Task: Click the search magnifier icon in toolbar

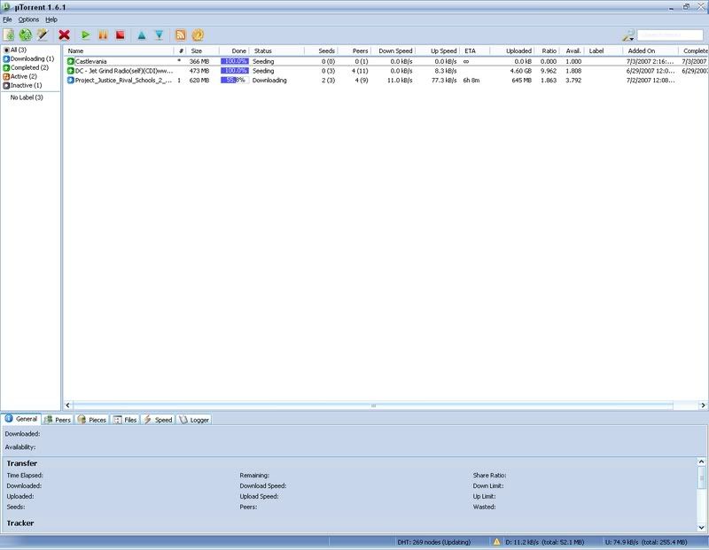Action: click(627, 35)
